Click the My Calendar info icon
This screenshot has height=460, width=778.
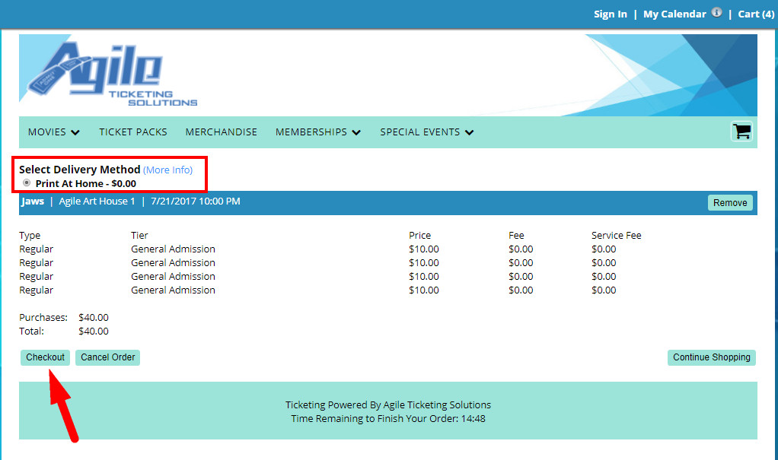(x=716, y=12)
